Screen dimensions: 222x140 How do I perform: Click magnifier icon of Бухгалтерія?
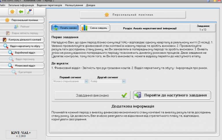[14, 72]
